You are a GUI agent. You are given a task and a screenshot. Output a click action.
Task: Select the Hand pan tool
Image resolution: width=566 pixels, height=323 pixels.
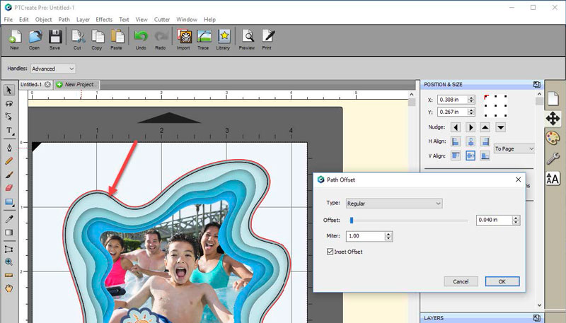(9, 288)
